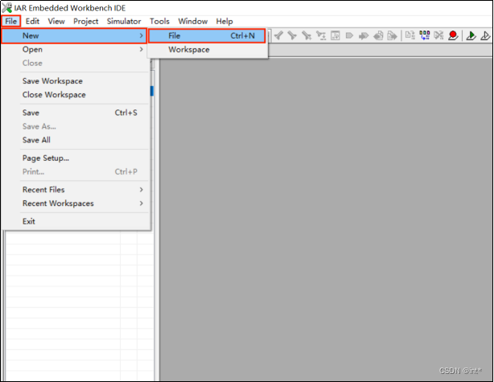Open the Help menu
494x382 pixels.
coord(224,22)
